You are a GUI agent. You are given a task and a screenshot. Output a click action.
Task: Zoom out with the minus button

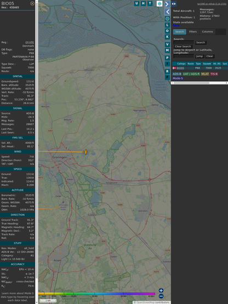(x=161, y=296)
